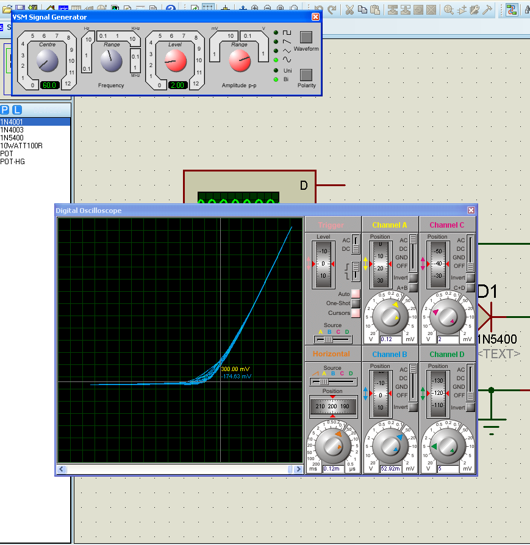Click the Redo arrow in the toolbar
The height and width of the screenshot is (545, 530).
[332, 9]
